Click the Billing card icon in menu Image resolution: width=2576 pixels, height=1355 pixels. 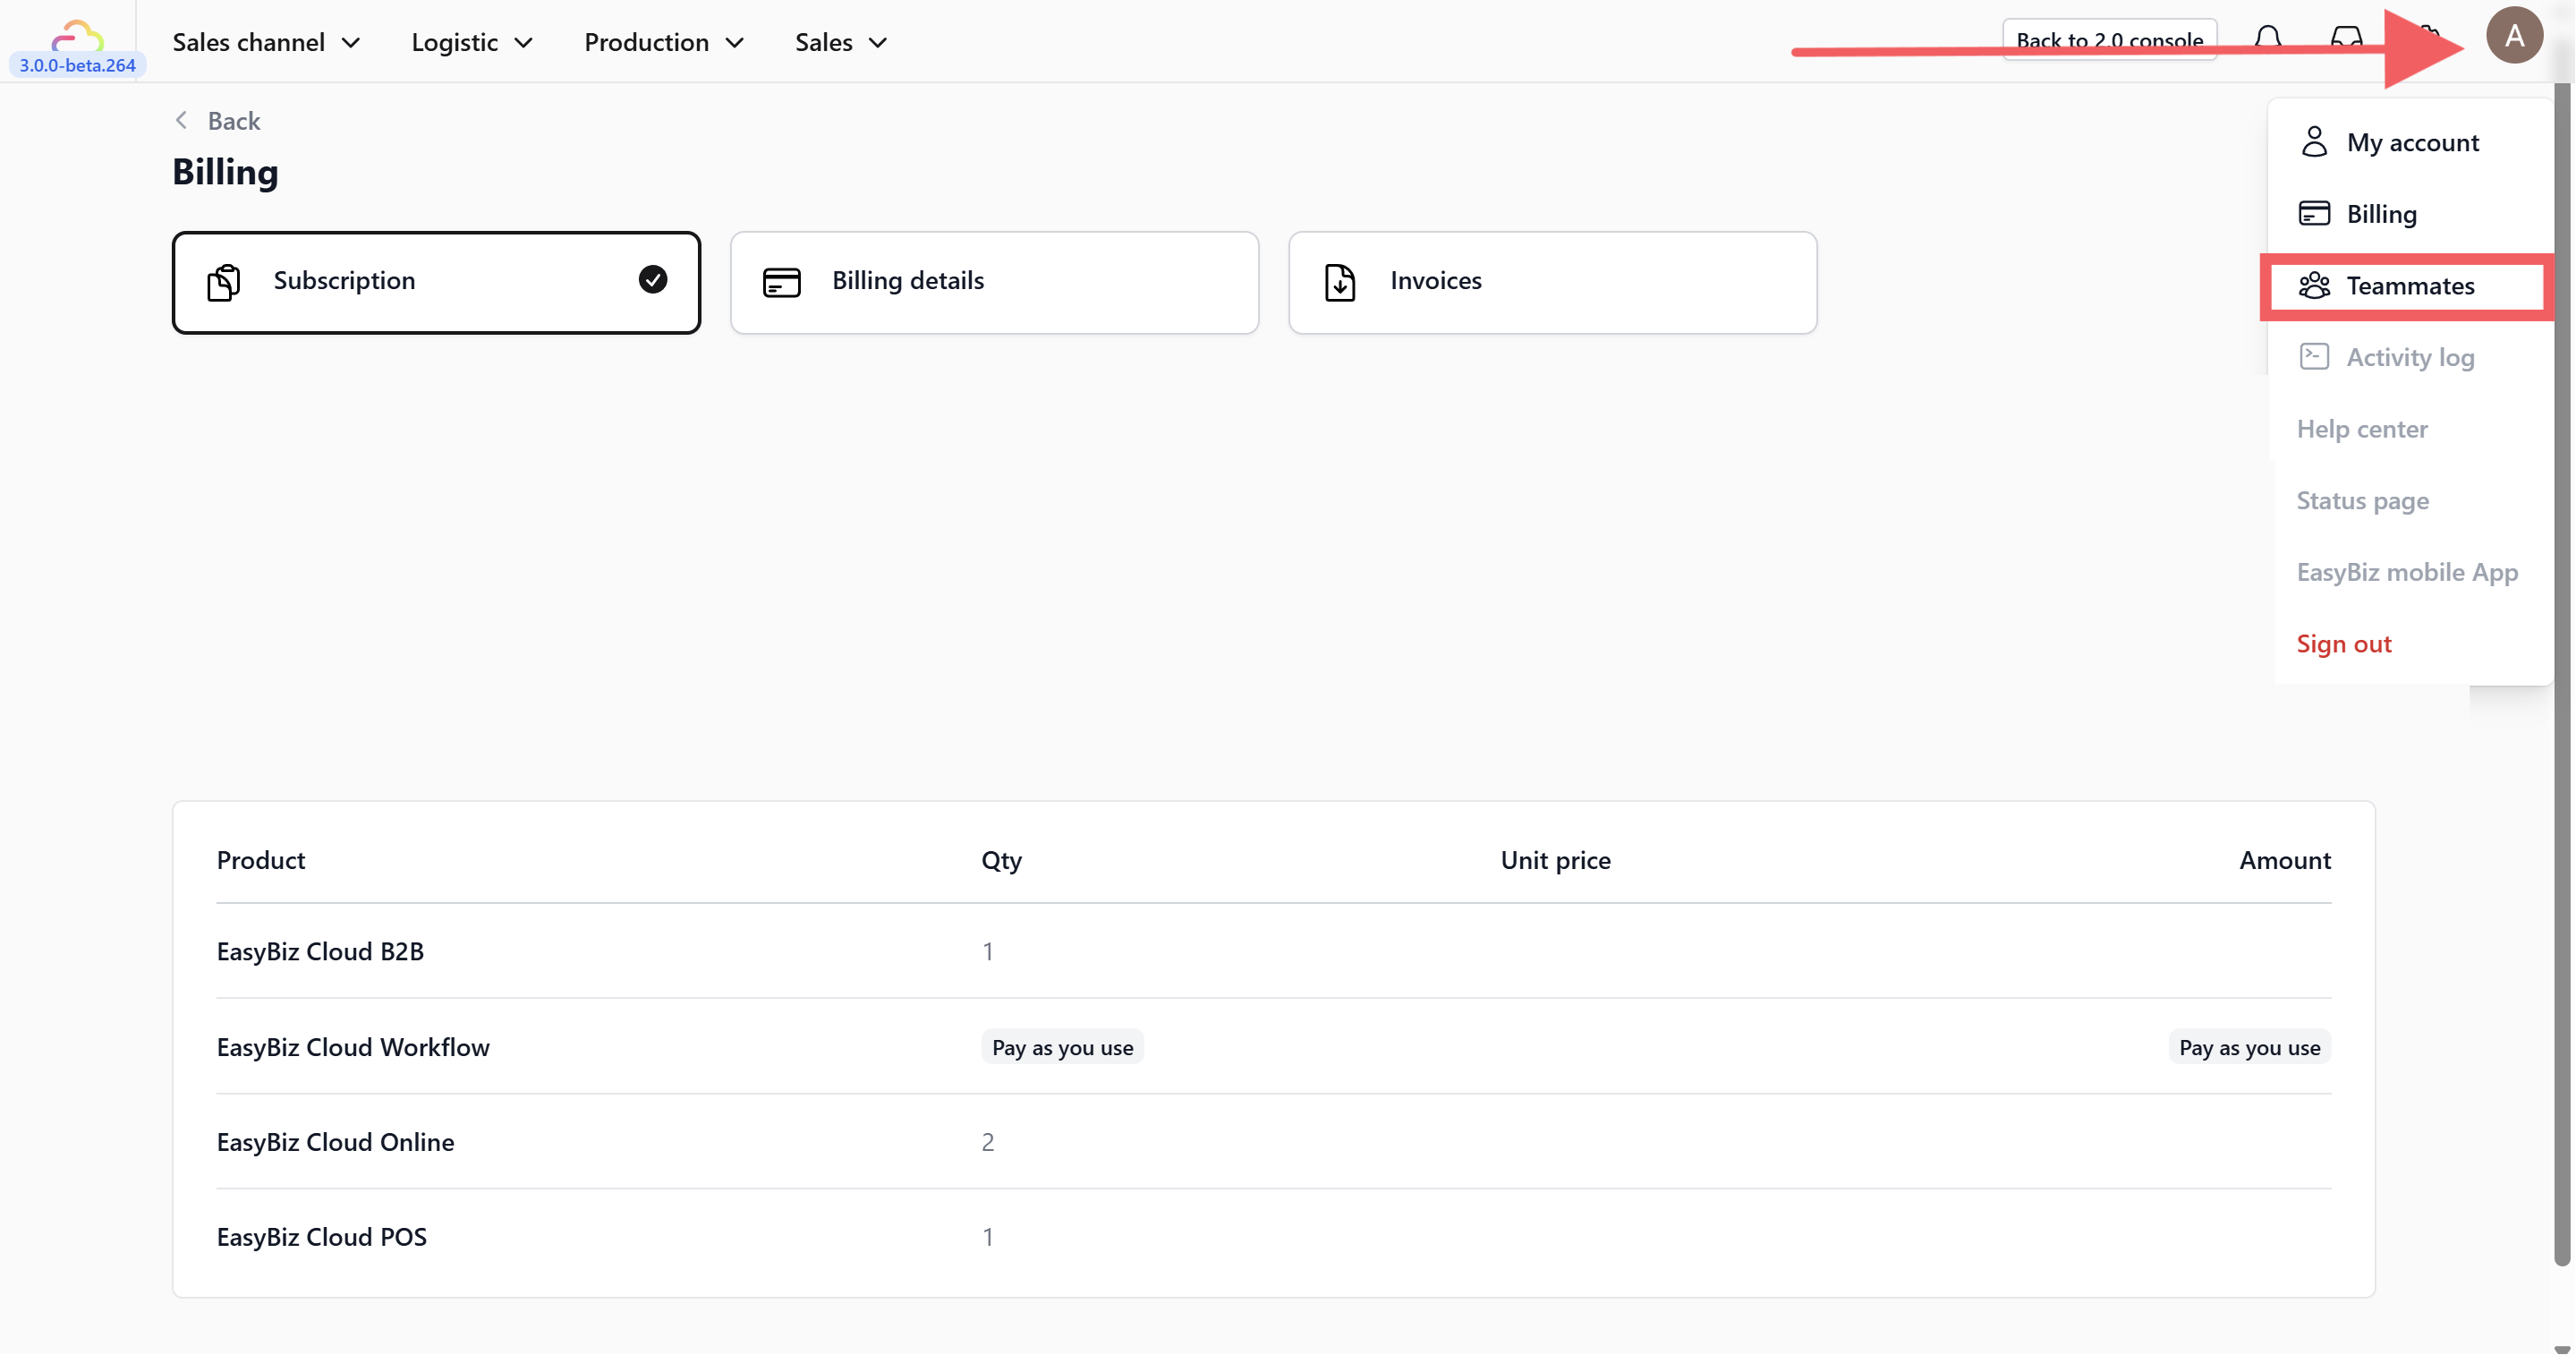[2313, 213]
